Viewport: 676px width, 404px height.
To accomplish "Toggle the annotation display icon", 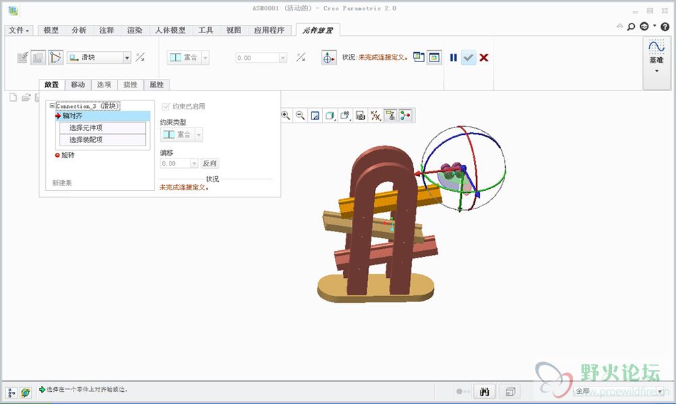I will (x=390, y=115).
